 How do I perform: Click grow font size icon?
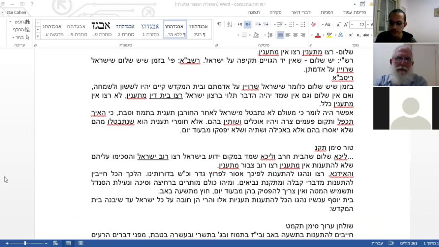tap(346, 24)
